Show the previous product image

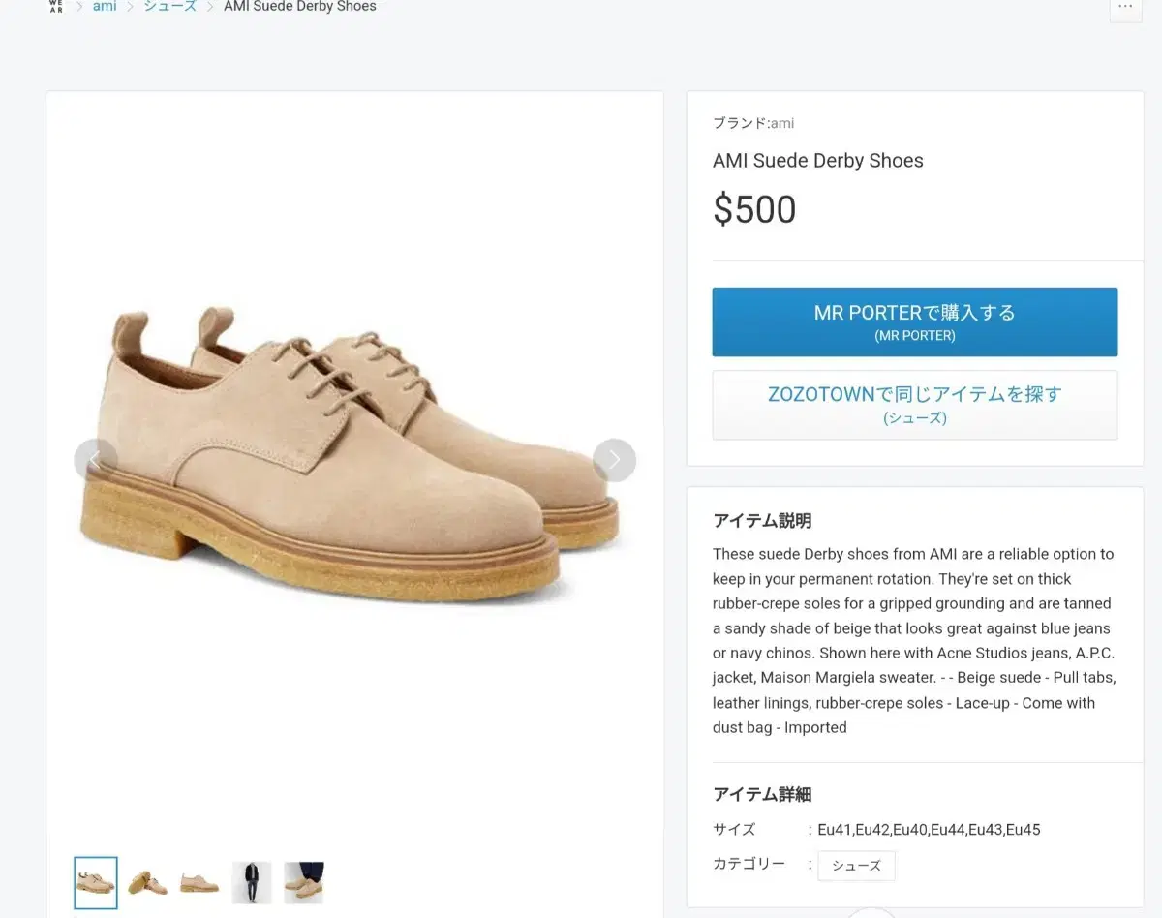click(96, 460)
